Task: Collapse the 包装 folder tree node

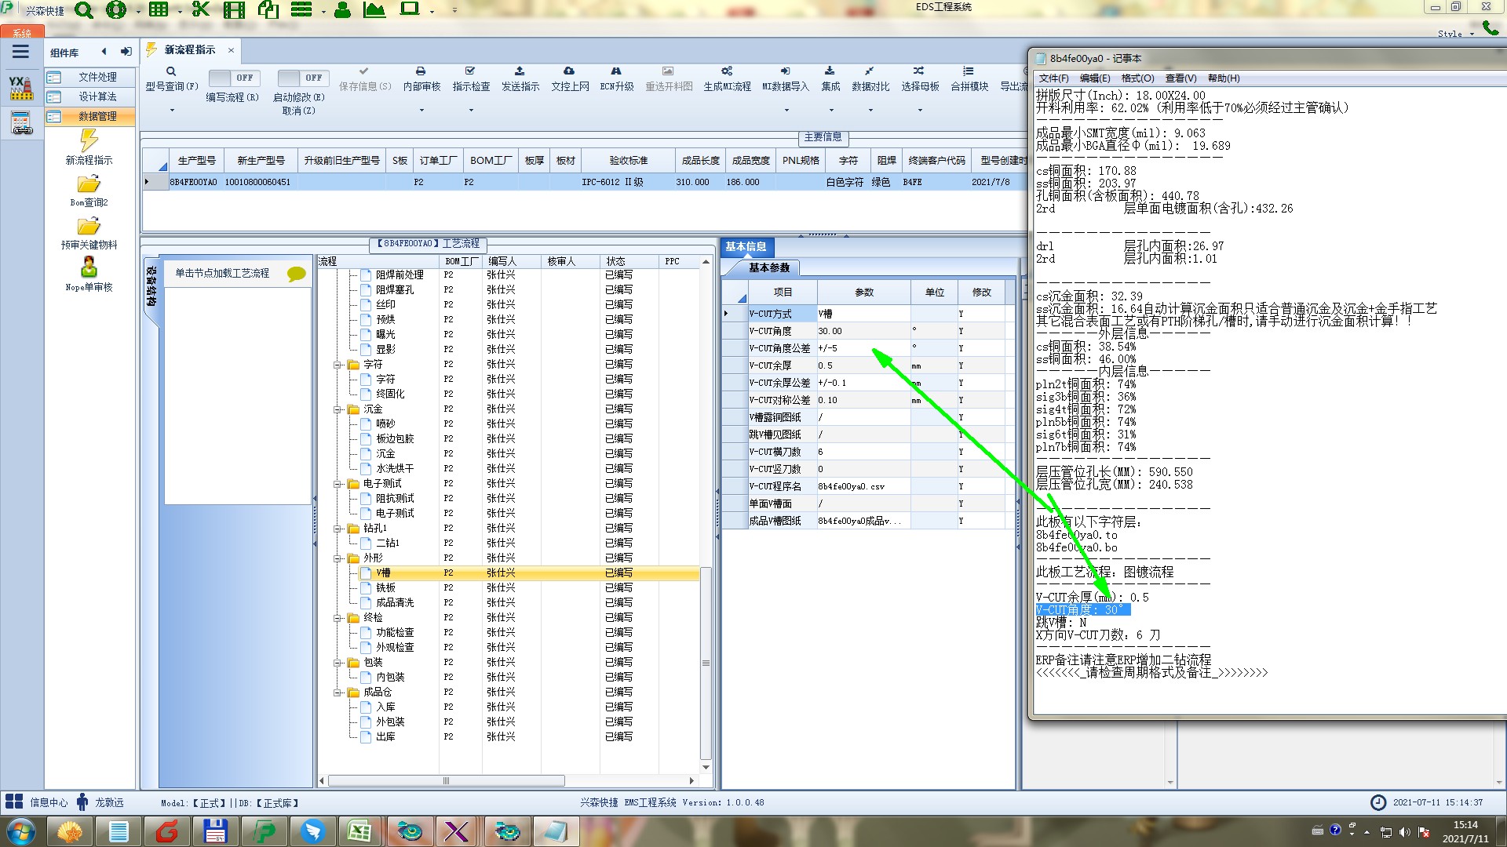Action: 338,663
